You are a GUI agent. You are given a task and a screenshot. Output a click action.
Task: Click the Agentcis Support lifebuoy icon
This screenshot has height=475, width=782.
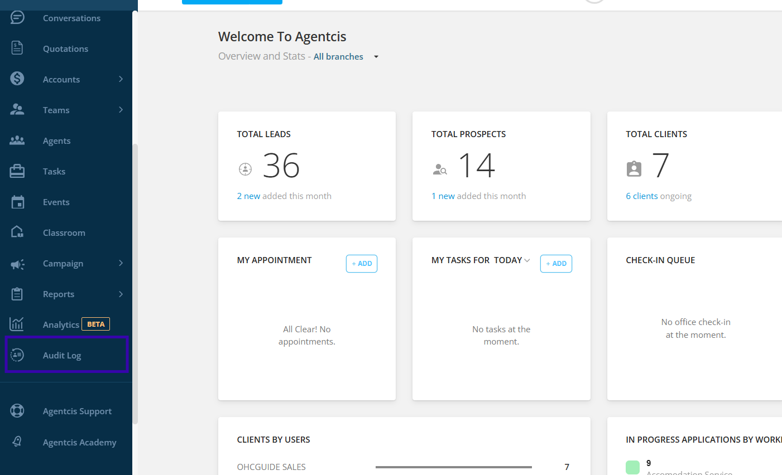[x=17, y=411]
